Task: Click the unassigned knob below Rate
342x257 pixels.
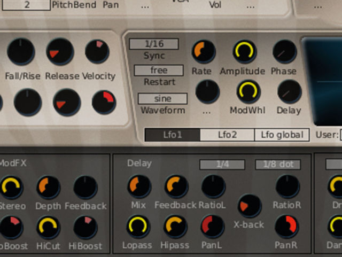Action: point(207,91)
